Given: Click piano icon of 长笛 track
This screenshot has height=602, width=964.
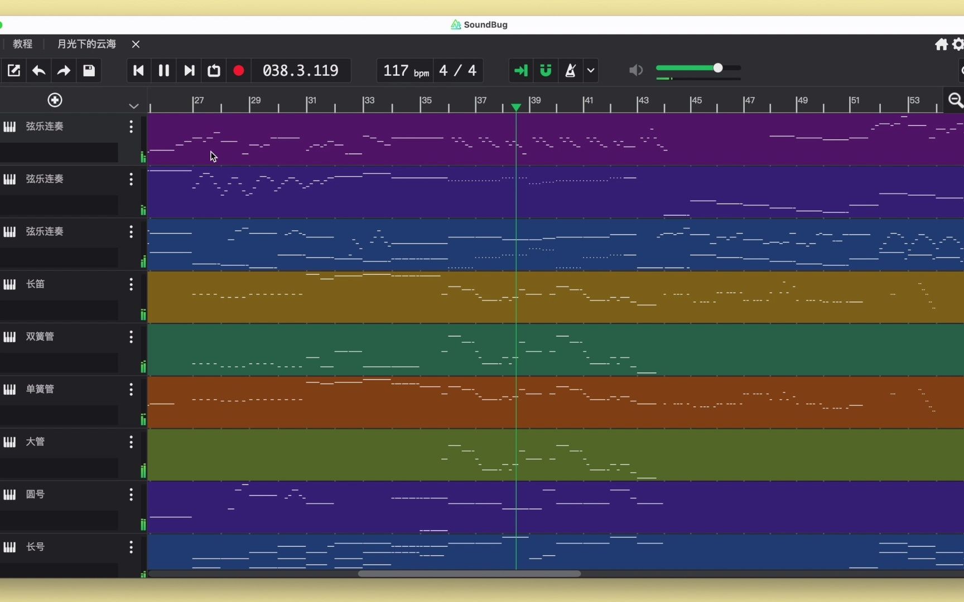Looking at the screenshot, I should pos(9,284).
